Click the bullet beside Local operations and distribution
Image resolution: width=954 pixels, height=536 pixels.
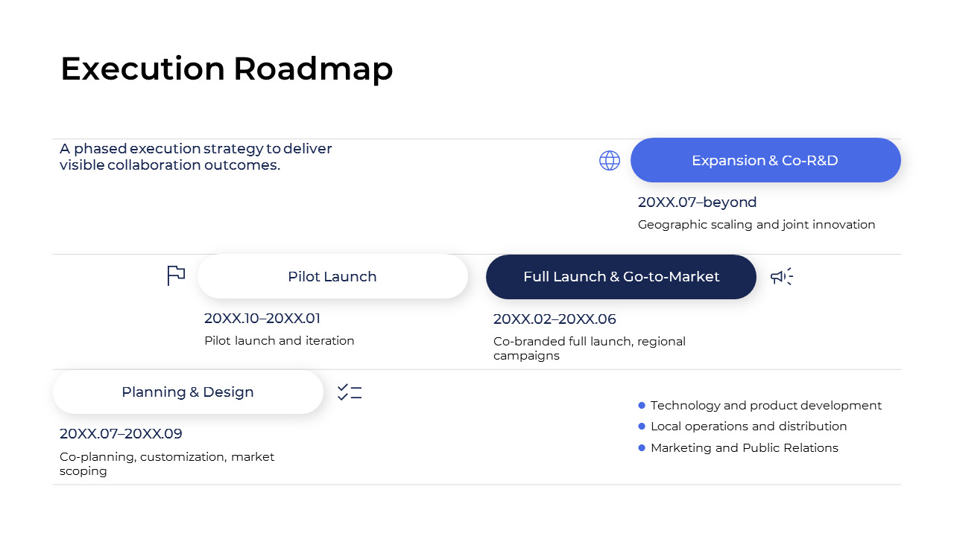(x=642, y=426)
